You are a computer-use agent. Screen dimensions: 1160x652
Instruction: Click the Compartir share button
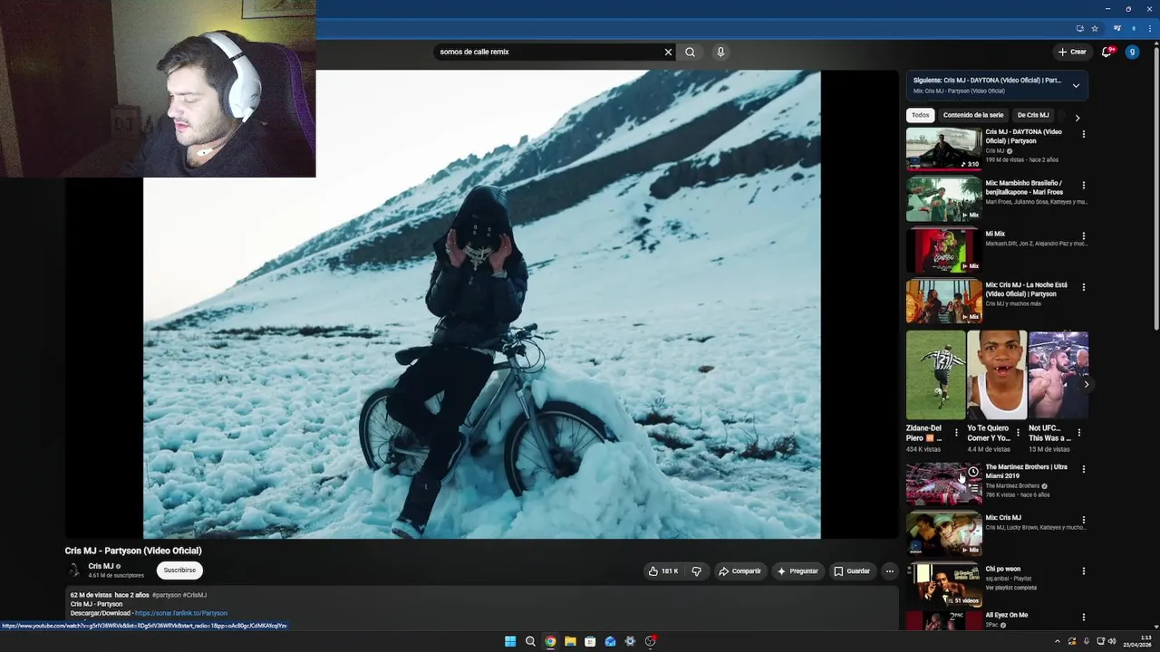pyautogui.click(x=739, y=571)
